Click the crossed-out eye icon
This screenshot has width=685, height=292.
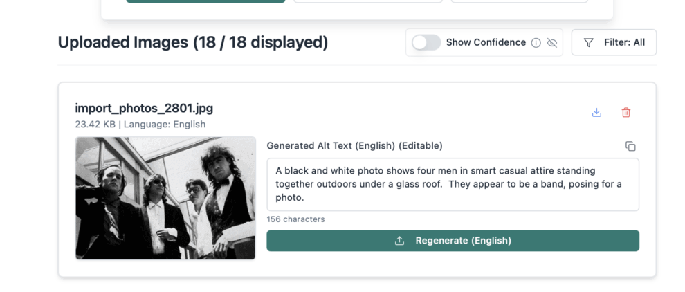552,42
